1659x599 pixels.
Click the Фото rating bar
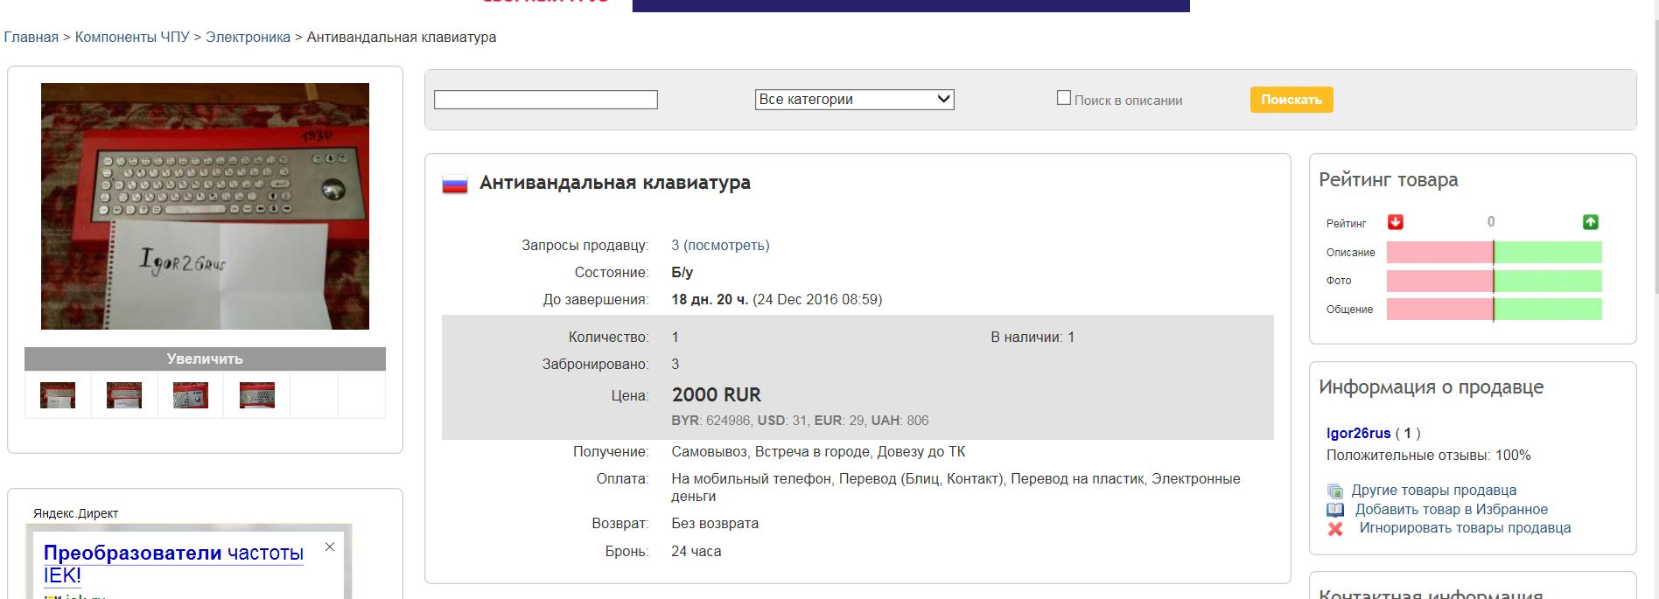click(x=1494, y=281)
